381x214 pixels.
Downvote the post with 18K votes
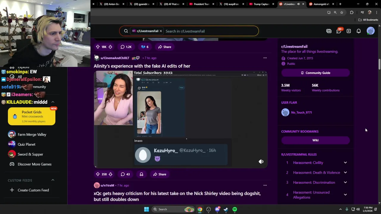click(110, 47)
